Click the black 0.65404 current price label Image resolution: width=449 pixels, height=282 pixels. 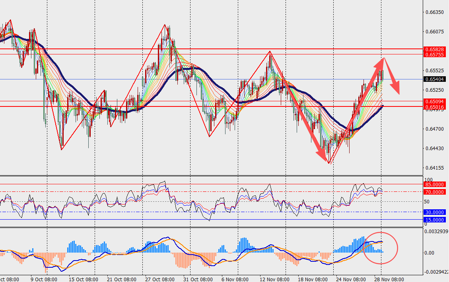(x=434, y=79)
